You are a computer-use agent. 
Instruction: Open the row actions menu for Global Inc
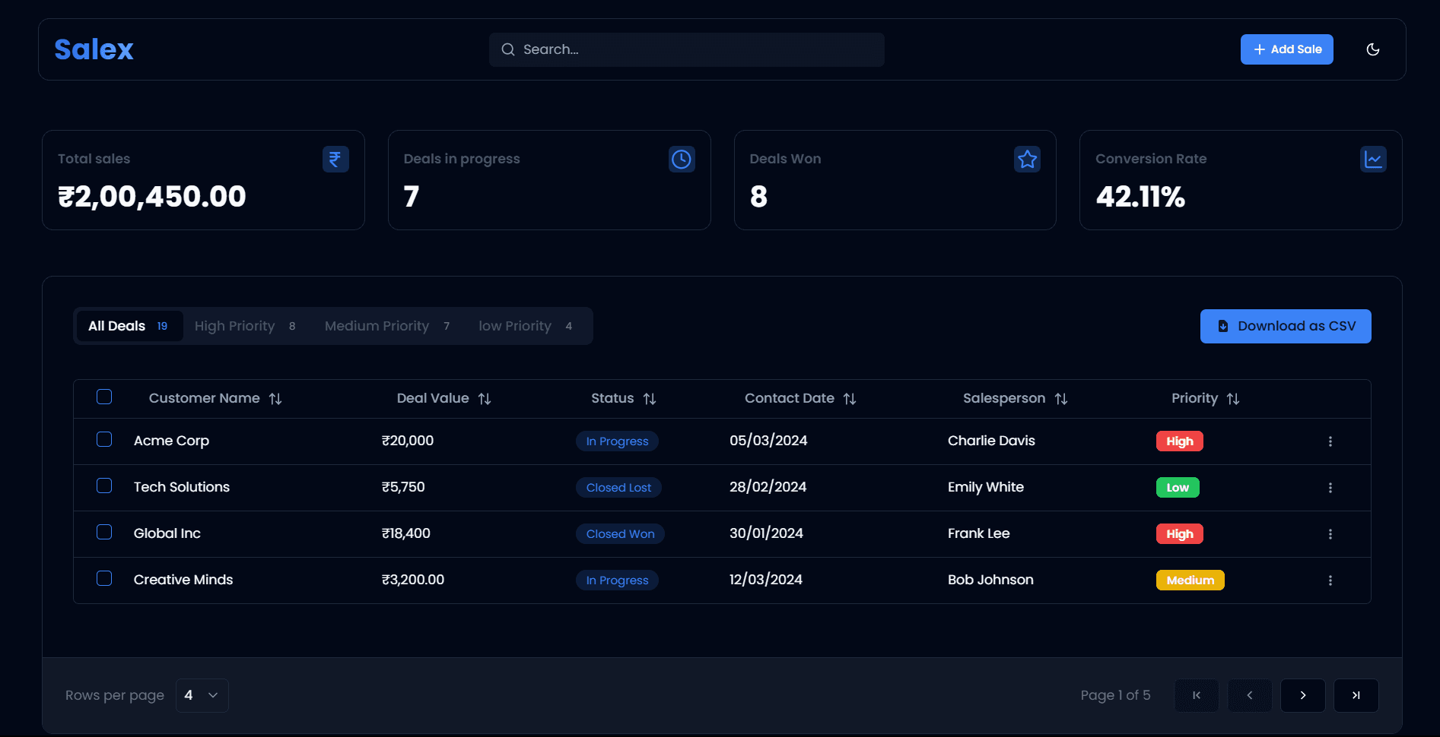tap(1330, 533)
